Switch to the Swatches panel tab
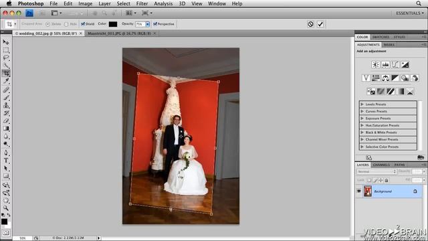Viewport: 428px width, 241px height. coord(381,37)
